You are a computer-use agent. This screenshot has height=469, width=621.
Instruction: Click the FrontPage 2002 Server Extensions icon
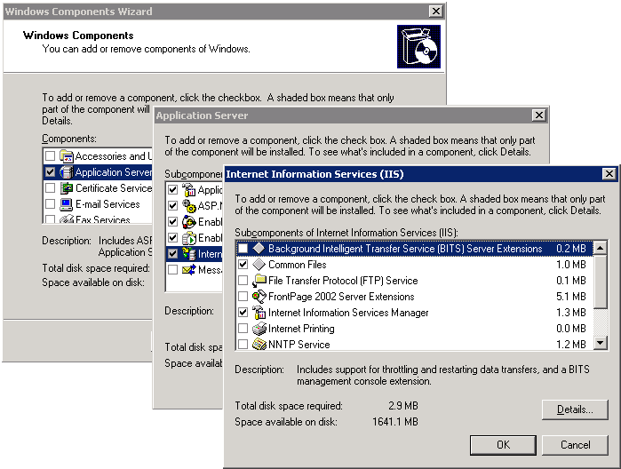pos(259,297)
